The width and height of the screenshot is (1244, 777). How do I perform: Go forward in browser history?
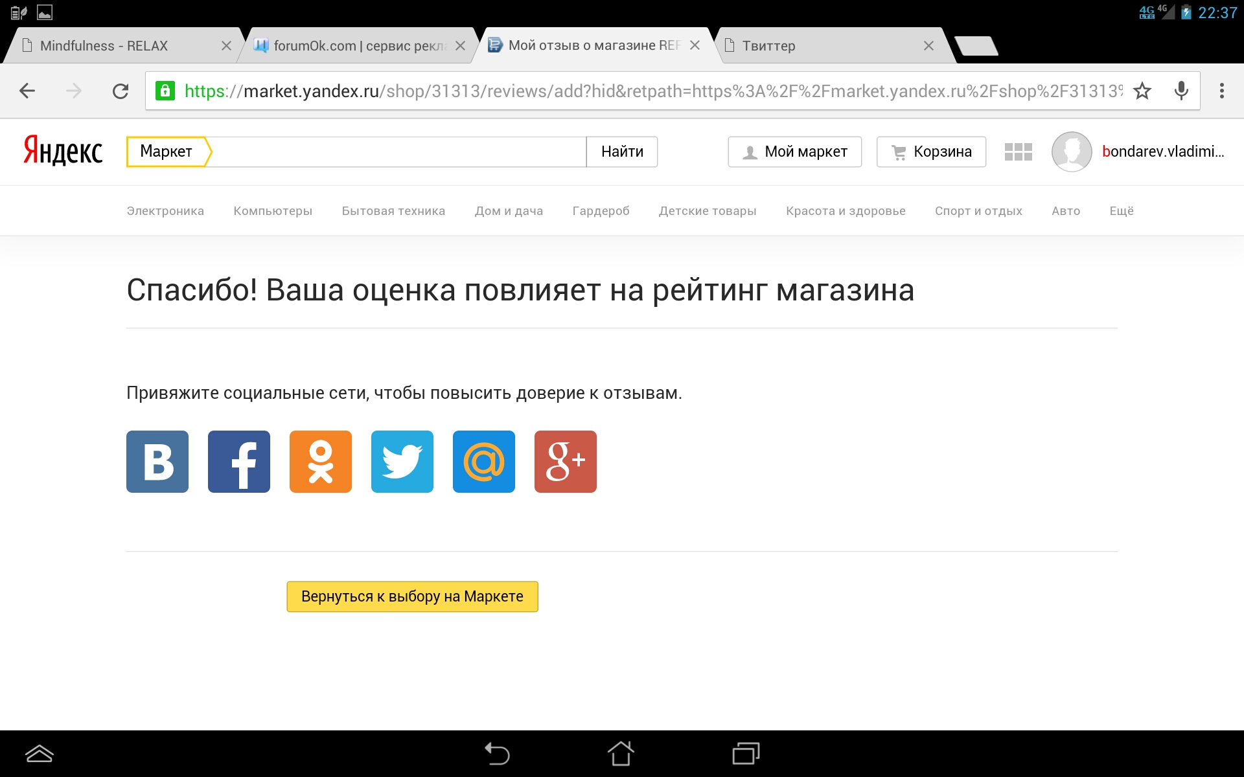click(74, 91)
